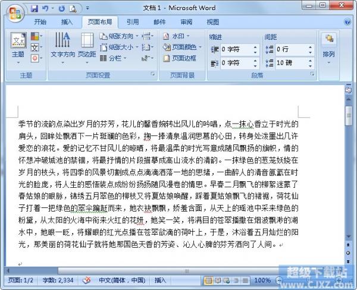Viewport: 357px width, 290px height.
Task: Toggle 插入 (Insert) mode in status bar
Action: click(161, 280)
